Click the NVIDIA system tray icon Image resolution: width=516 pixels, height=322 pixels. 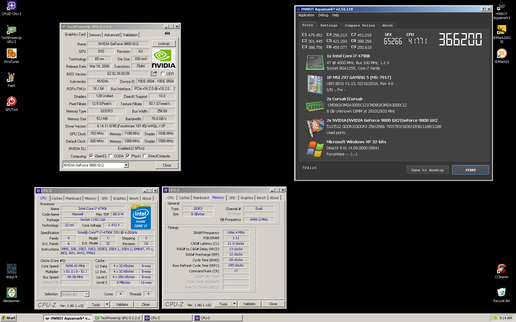point(494,318)
